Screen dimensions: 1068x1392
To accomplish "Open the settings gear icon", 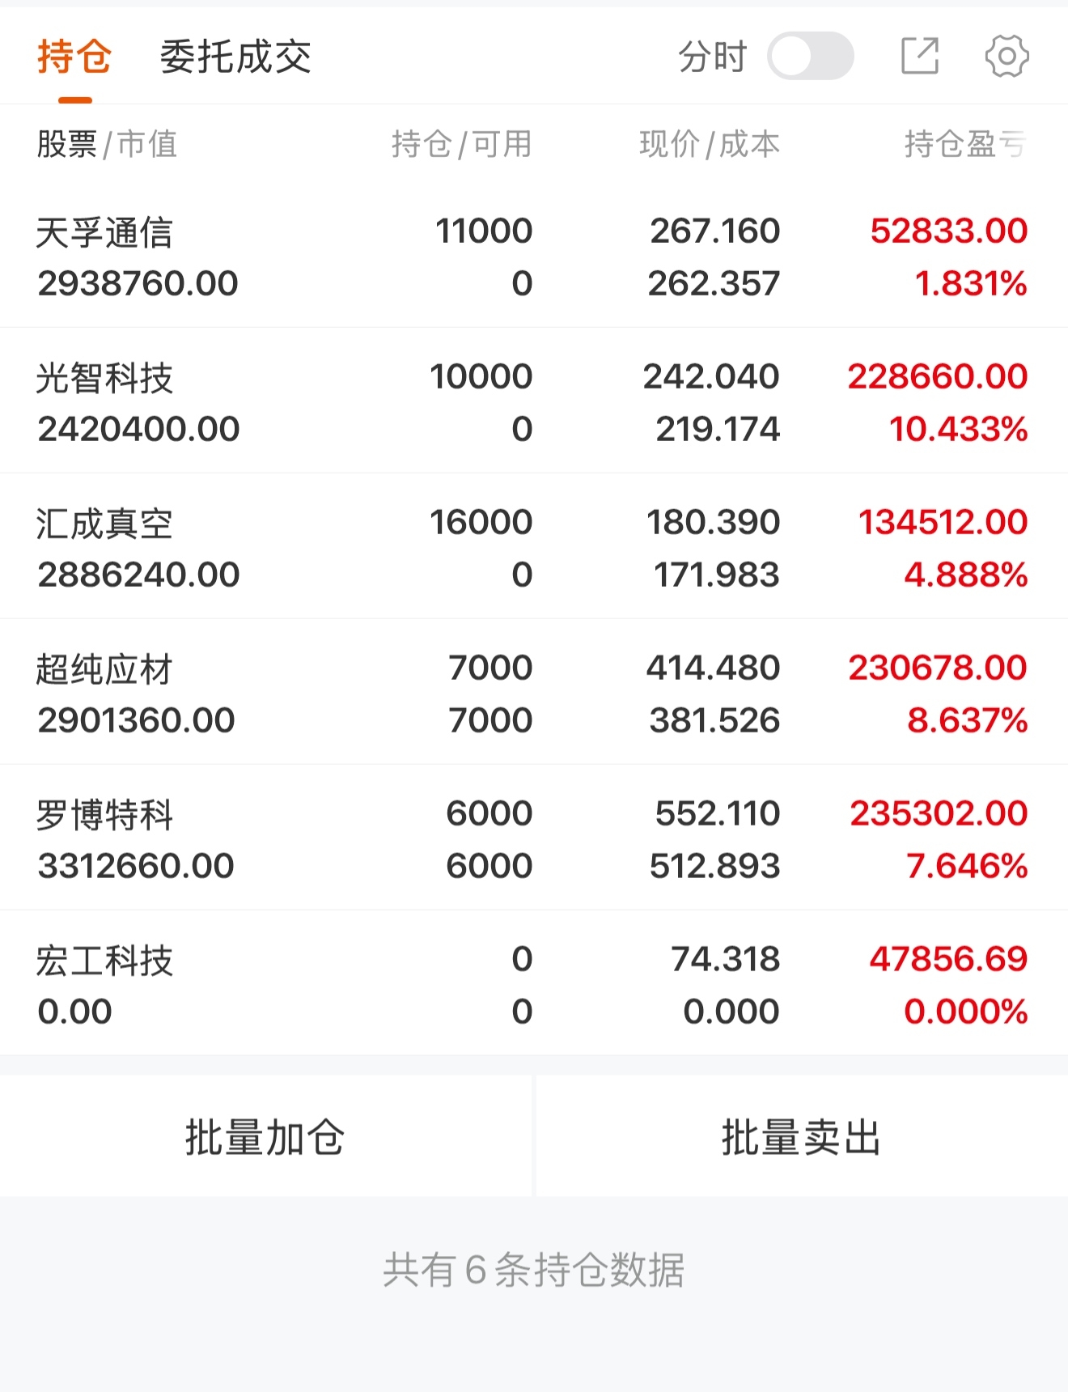I will click(1007, 56).
